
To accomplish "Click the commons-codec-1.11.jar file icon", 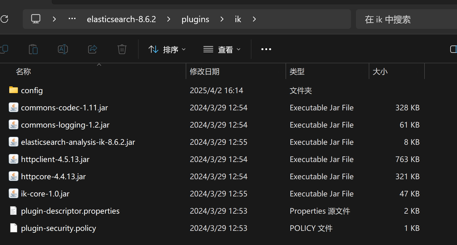I will (x=13, y=107).
